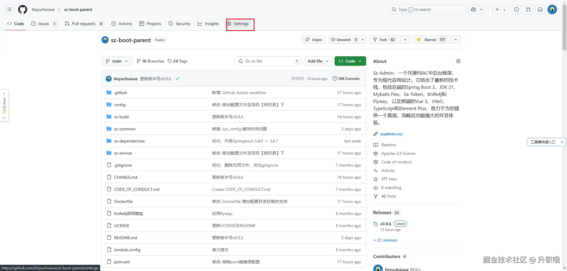This screenshot has height=271, width=567.
Task: Open commit message 更新版本号v0.8.6 in header row
Action: pyautogui.click(x=156, y=79)
